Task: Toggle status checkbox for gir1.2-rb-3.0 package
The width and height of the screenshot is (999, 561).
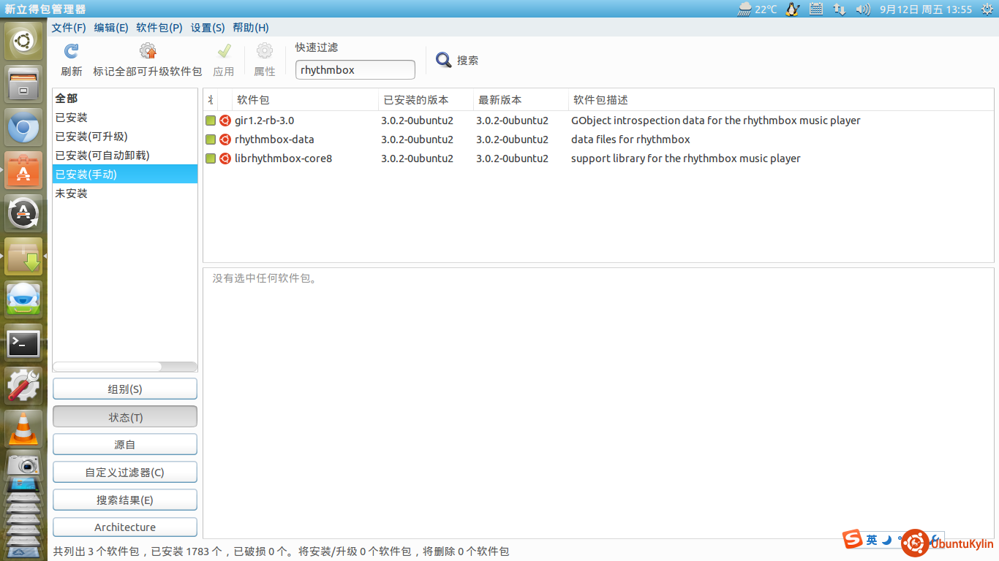Action: (x=211, y=121)
